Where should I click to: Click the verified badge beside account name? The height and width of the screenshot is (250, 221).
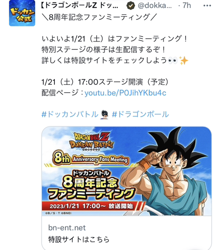tap(131, 6)
